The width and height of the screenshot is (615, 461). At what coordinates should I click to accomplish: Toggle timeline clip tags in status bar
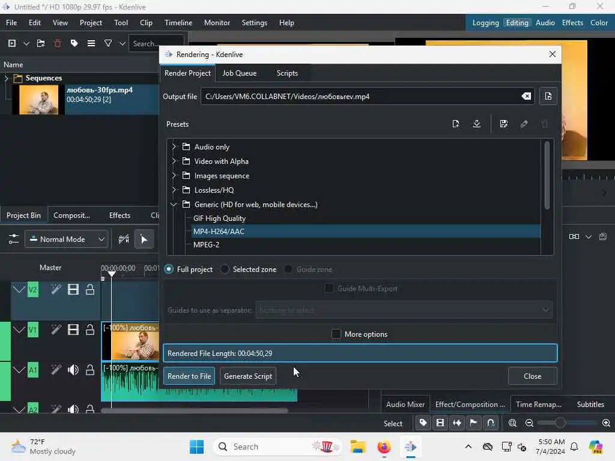[423, 423]
